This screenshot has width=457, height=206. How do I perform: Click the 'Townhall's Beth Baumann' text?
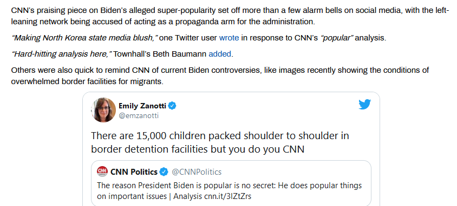[x=160, y=54]
